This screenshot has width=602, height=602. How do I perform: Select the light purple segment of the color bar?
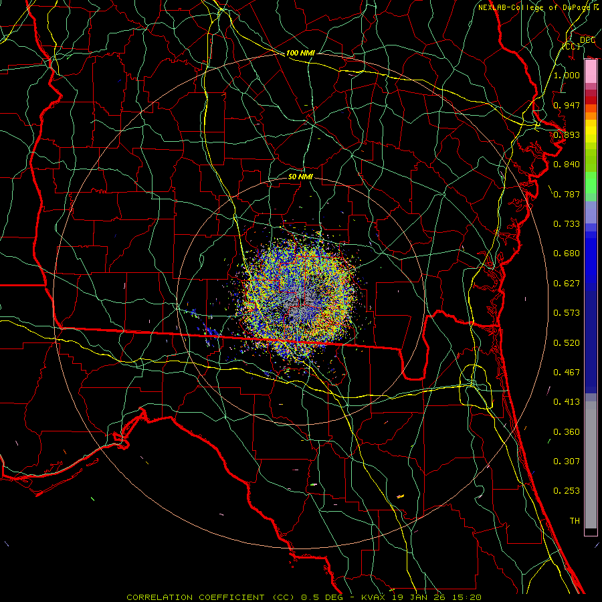(591, 213)
